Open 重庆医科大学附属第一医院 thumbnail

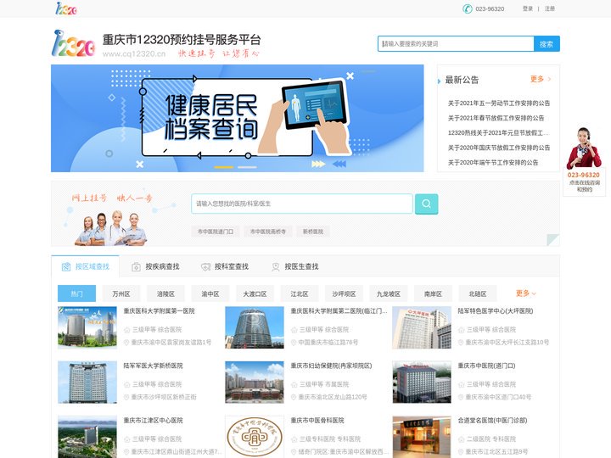[87, 327]
